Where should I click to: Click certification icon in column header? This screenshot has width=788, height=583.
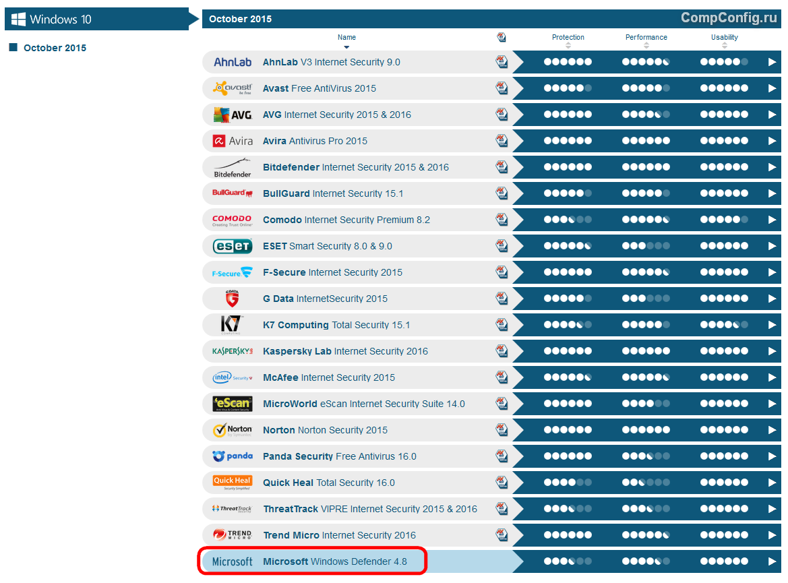pyautogui.click(x=502, y=38)
